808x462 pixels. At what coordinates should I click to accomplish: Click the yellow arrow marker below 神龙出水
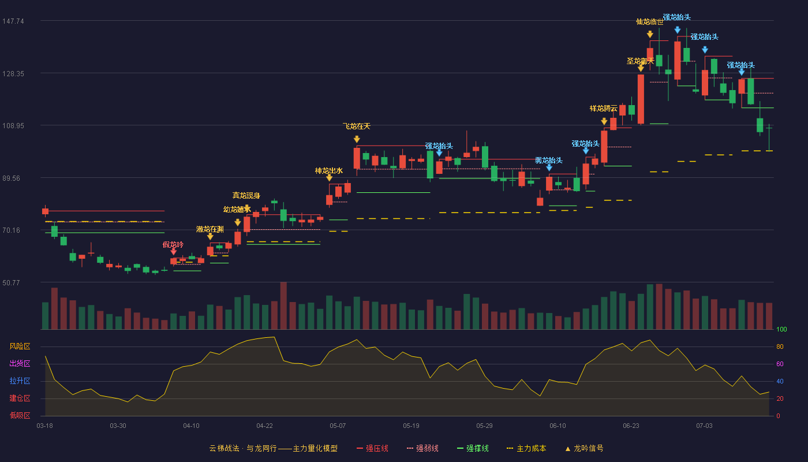click(329, 178)
